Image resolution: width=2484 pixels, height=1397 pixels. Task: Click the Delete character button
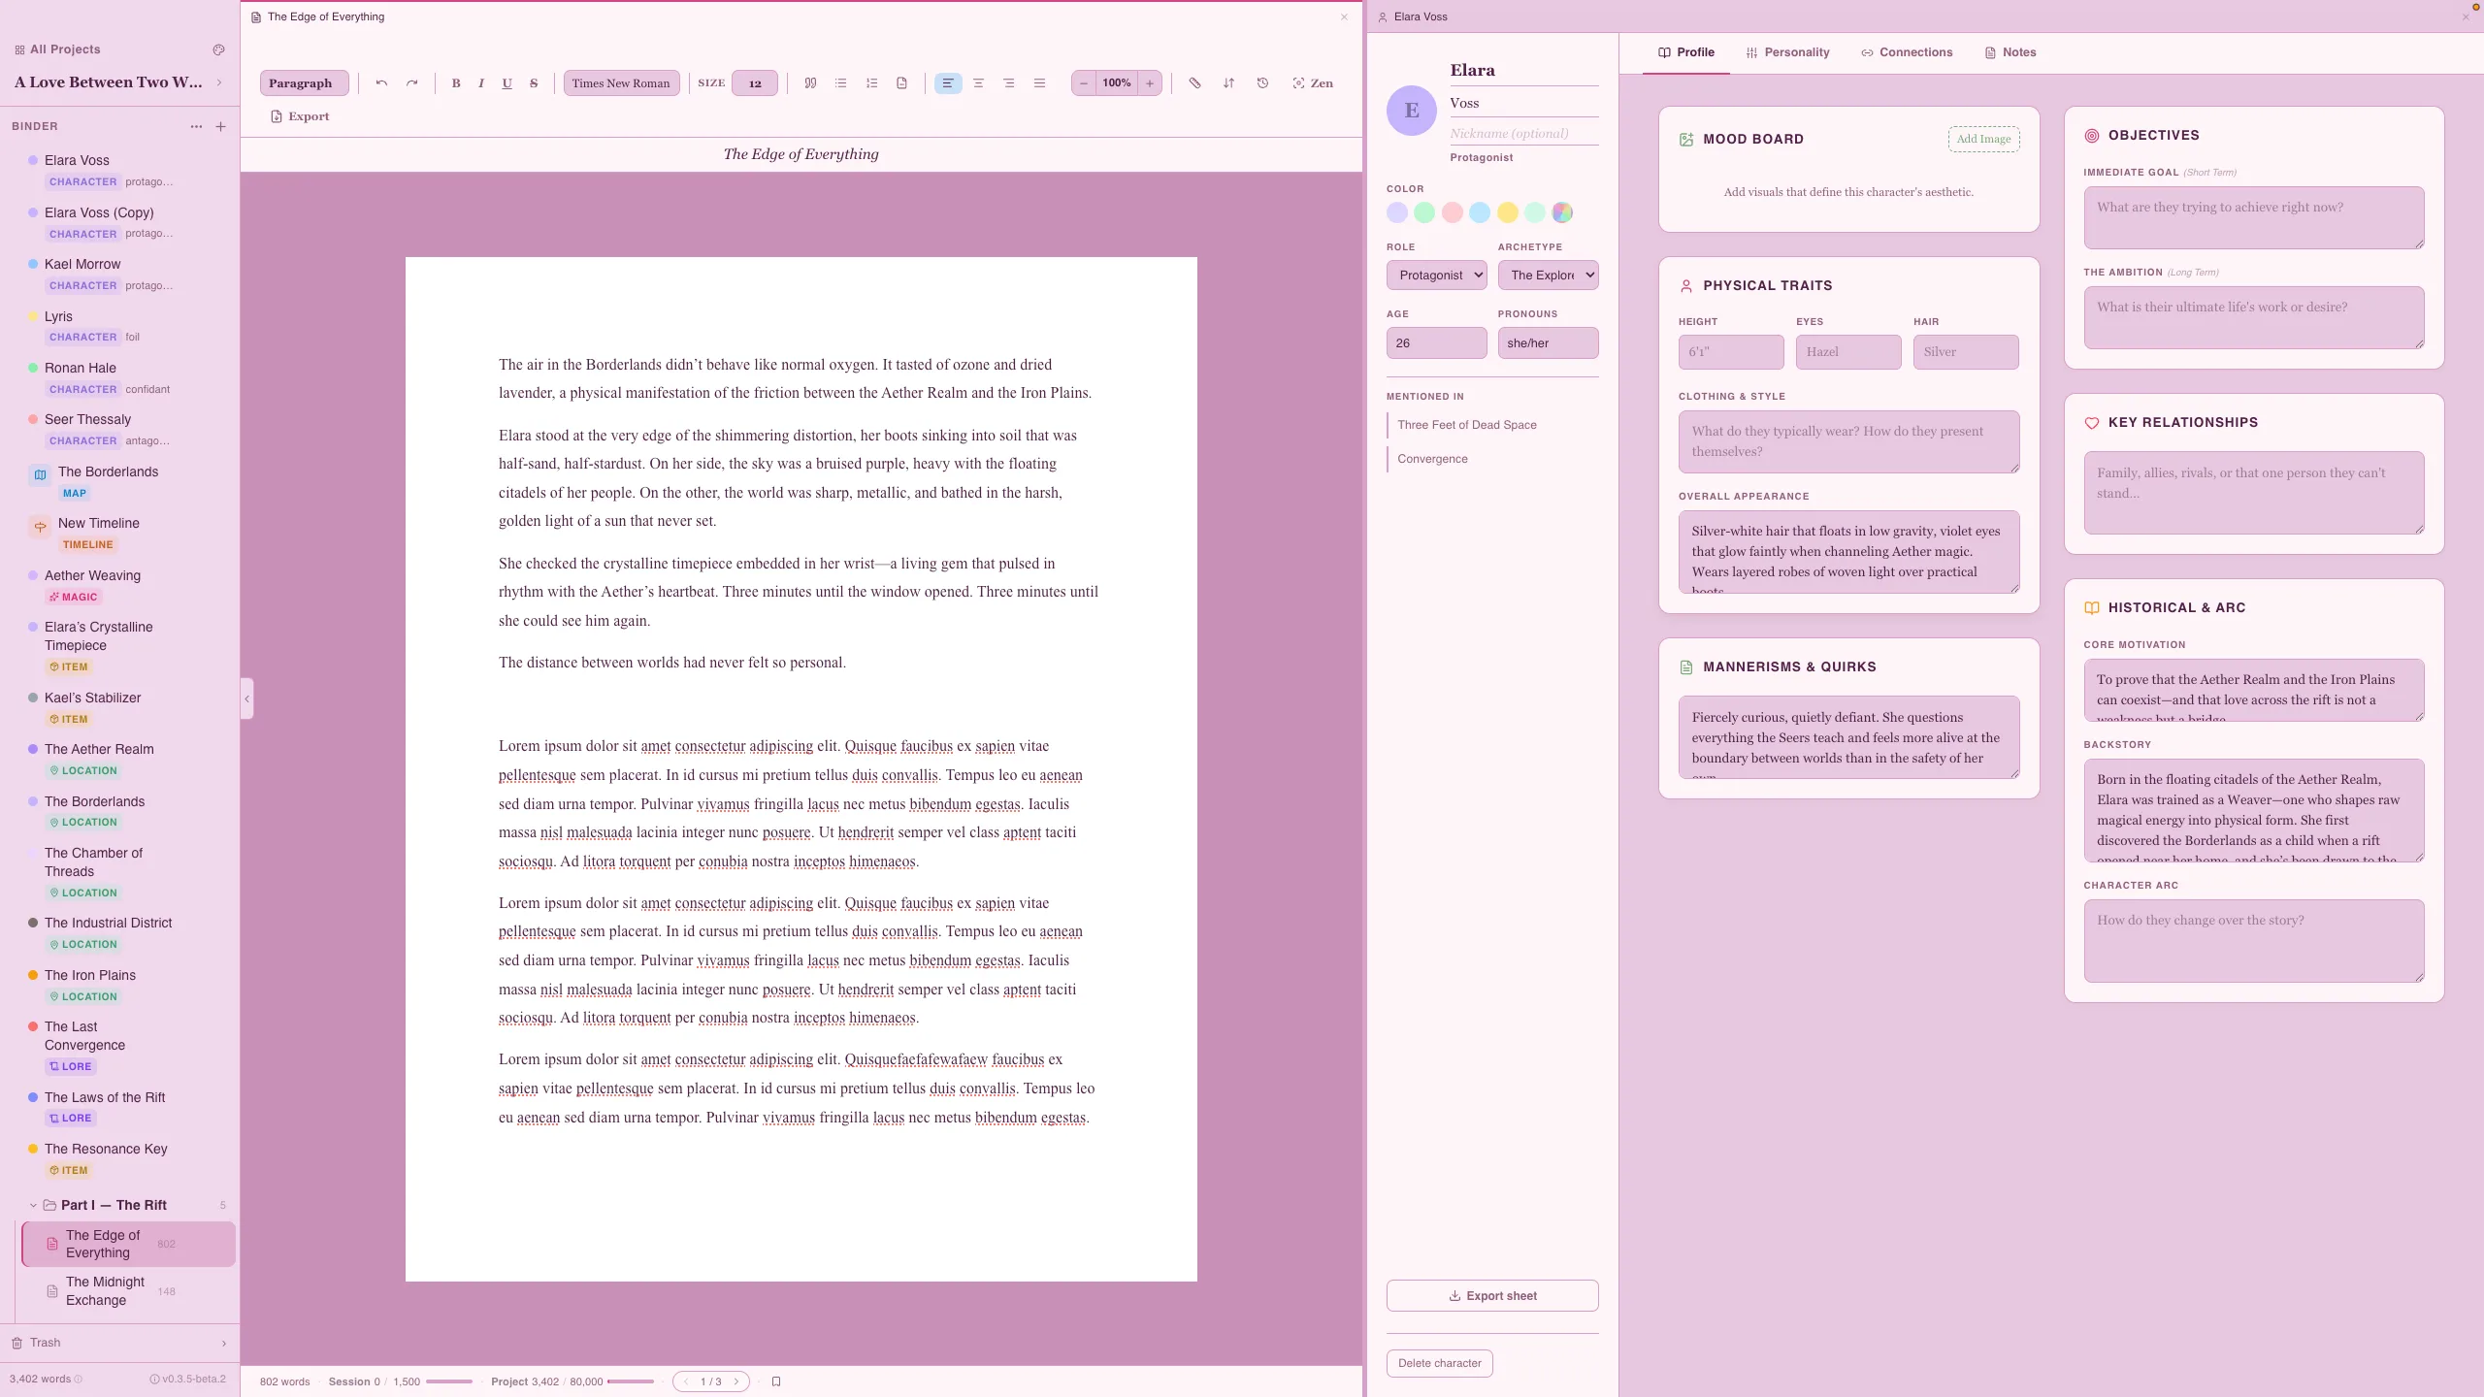[x=1439, y=1362]
